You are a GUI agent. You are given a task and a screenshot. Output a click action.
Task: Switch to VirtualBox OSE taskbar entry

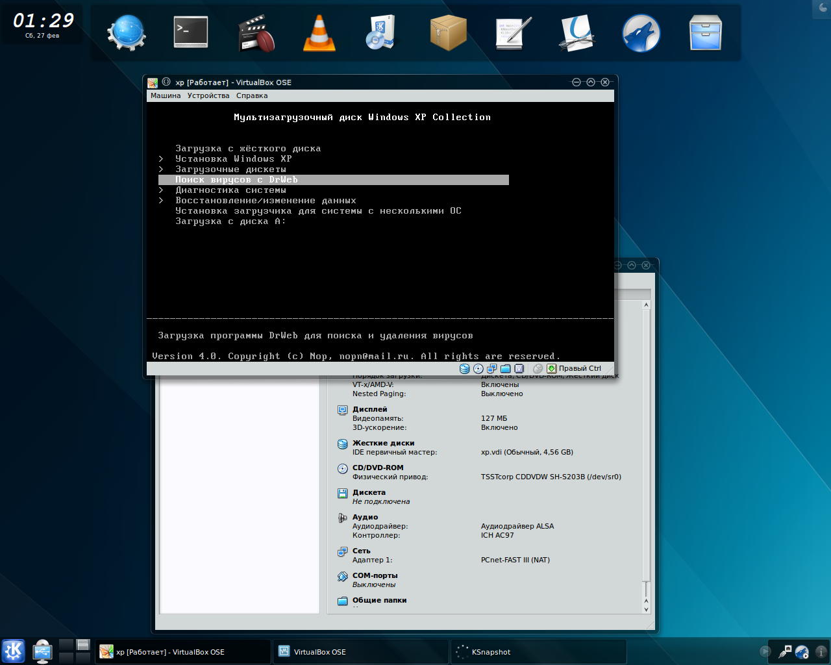(361, 651)
